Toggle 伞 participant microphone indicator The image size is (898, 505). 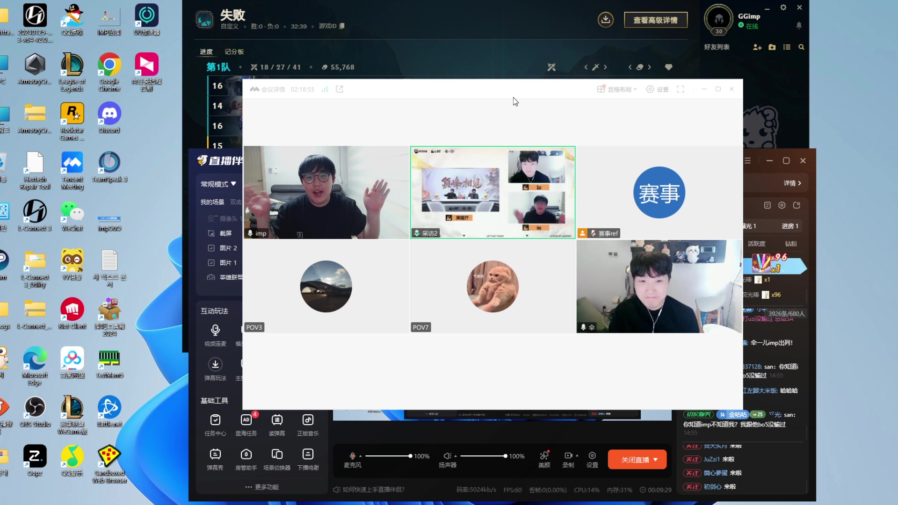[583, 327]
